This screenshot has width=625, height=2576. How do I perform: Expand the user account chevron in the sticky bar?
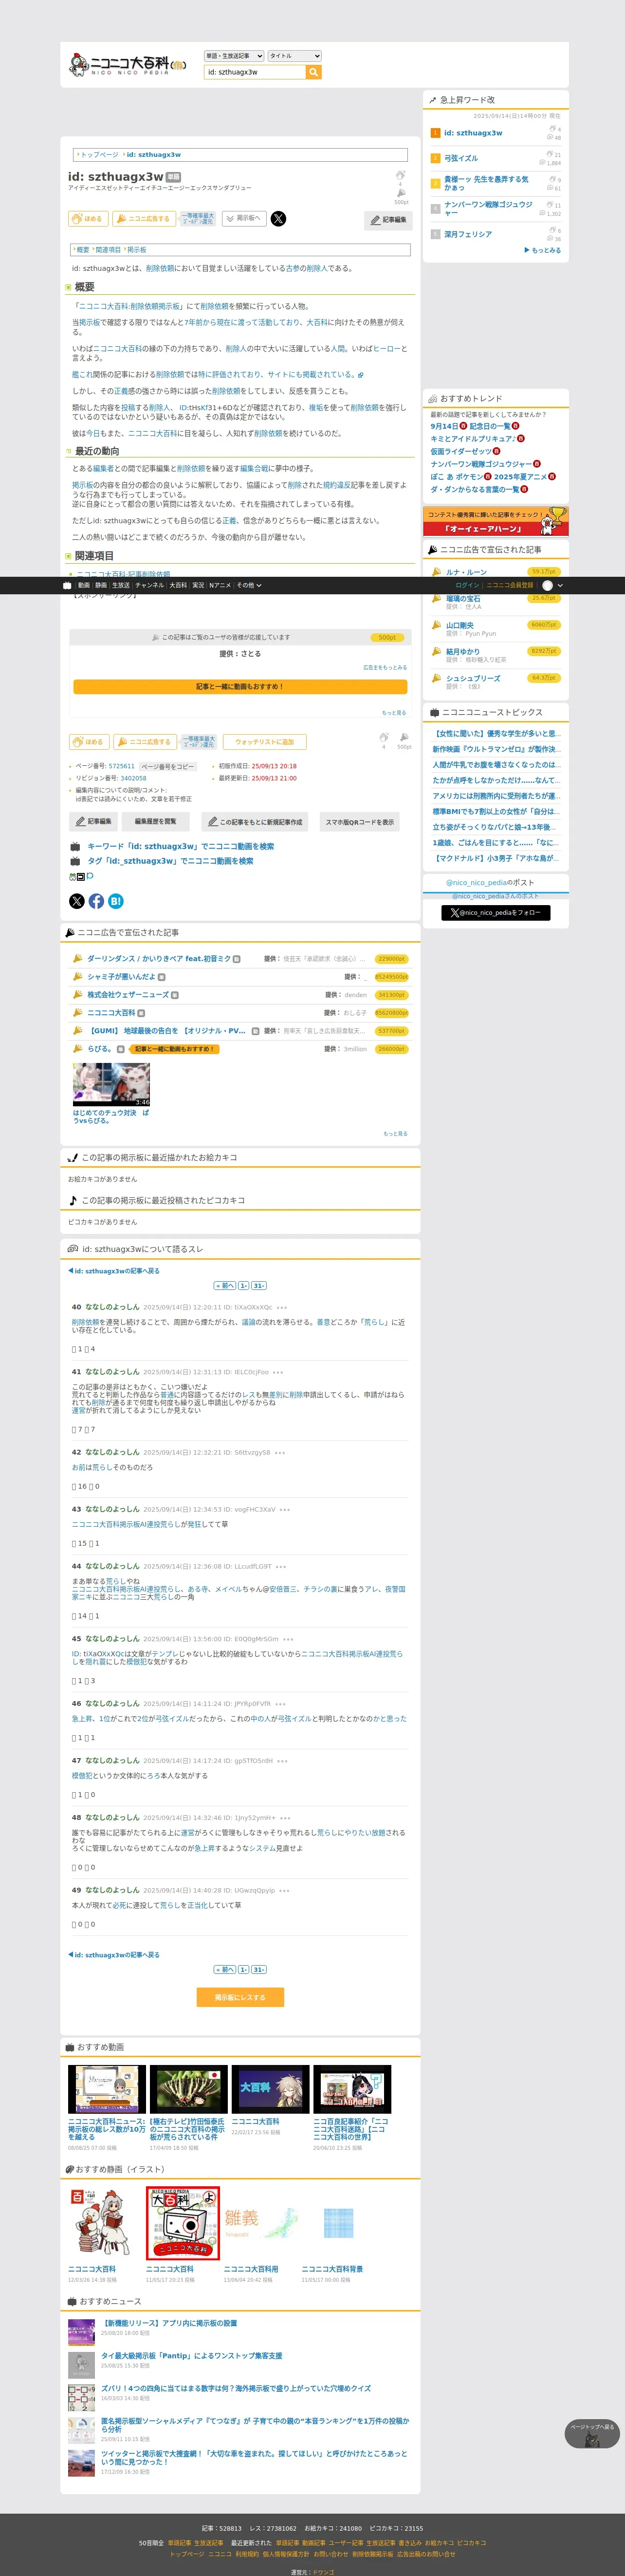point(560,585)
